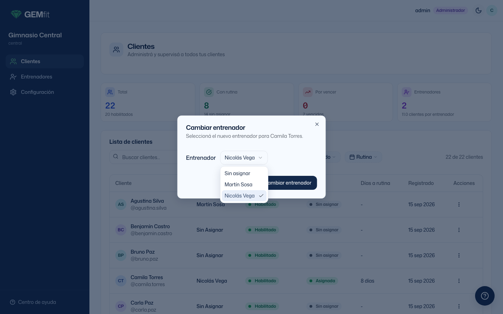The height and width of the screenshot is (314, 503).
Task: Click the Cliente column header
Action: 123,183
